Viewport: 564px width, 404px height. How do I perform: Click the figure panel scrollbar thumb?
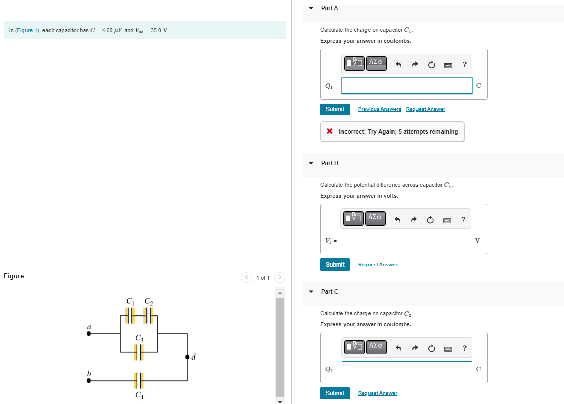click(x=280, y=347)
